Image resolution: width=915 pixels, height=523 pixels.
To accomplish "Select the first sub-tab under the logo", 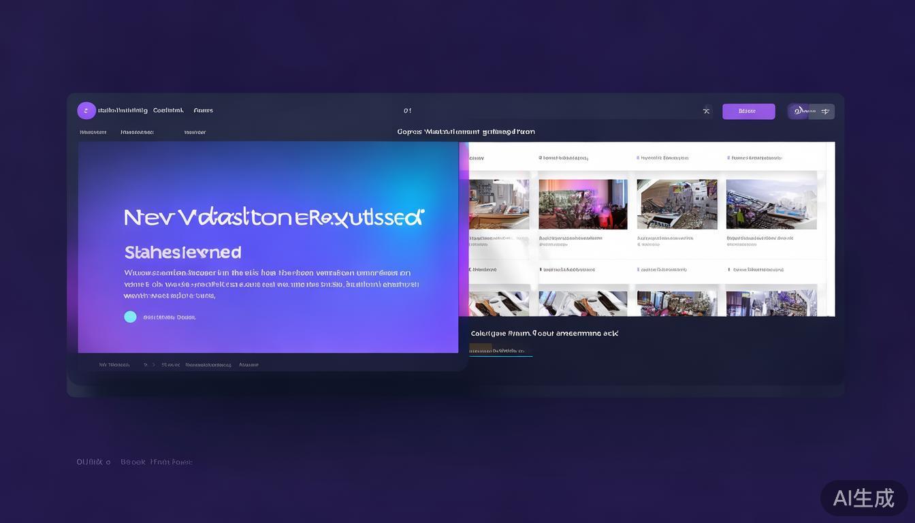I will pyautogui.click(x=93, y=132).
